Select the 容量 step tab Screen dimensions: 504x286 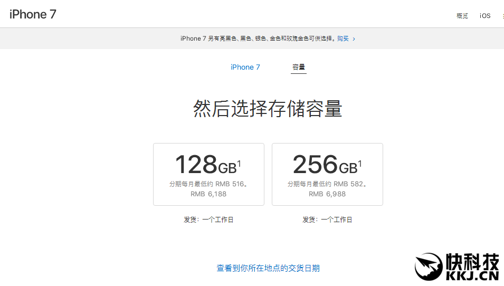point(299,67)
